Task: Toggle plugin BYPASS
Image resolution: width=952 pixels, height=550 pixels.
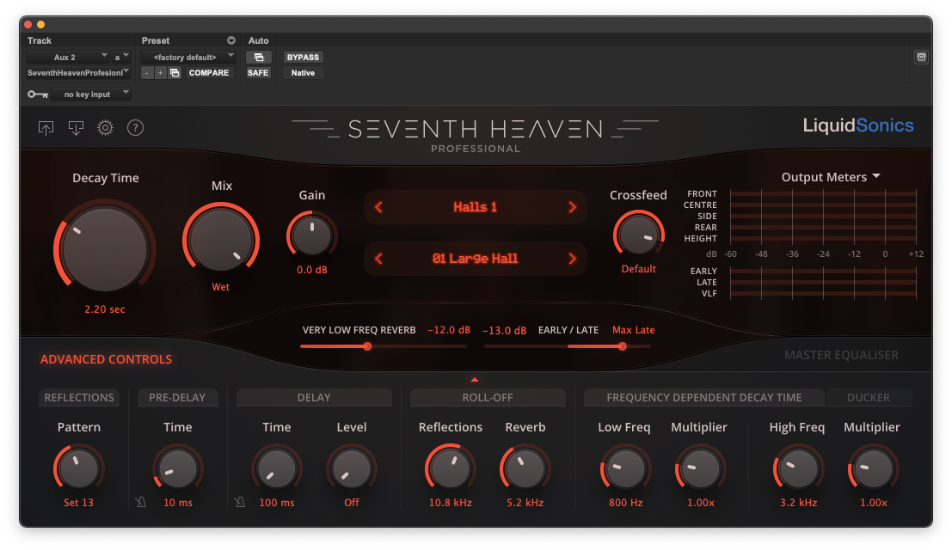Action: [303, 57]
